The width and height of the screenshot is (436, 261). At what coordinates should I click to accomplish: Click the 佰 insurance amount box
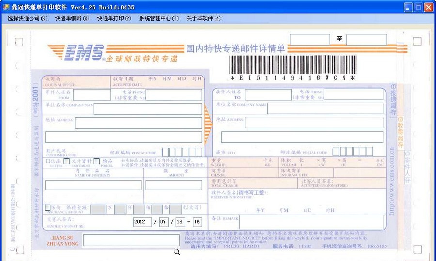[x=139, y=209]
